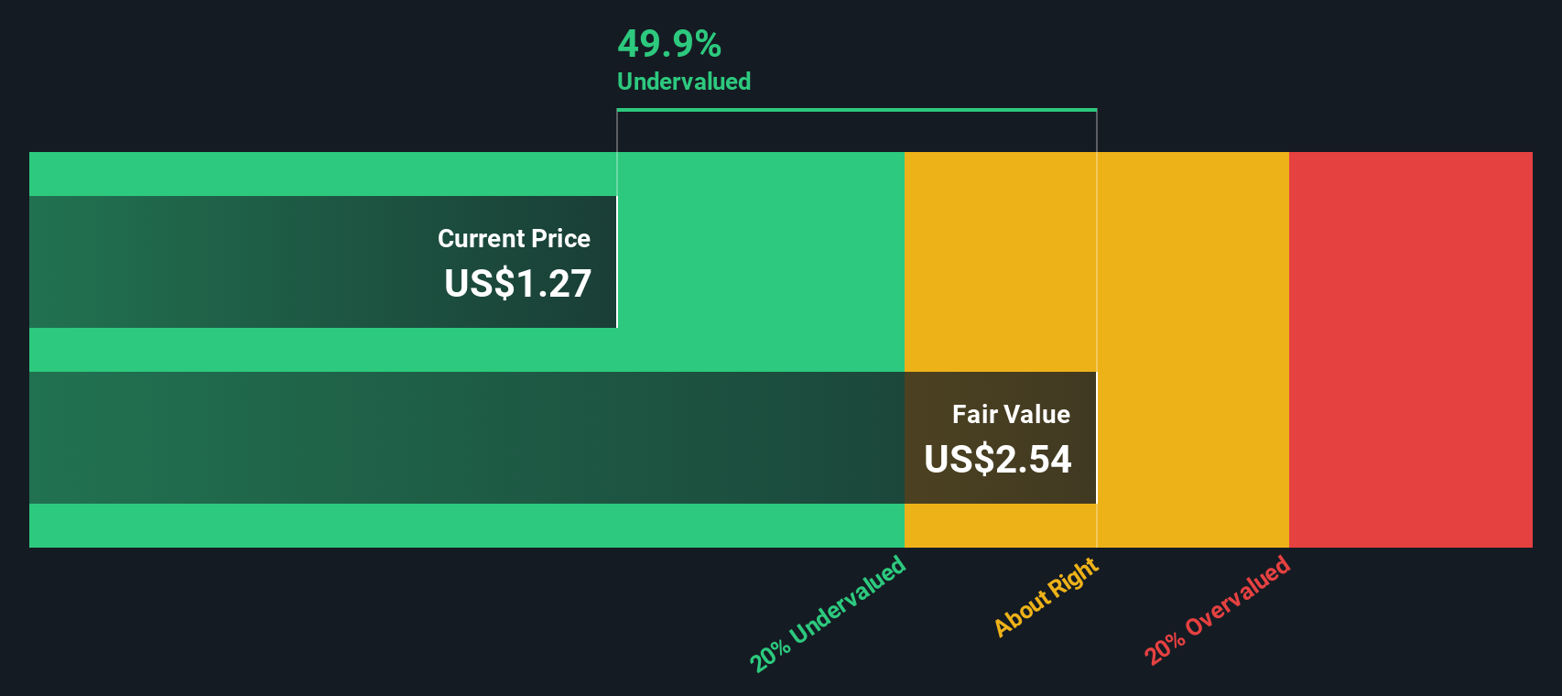This screenshot has height=696, width=1562.
Task: Click the Fair Value label
Action: coord(1011,415)
